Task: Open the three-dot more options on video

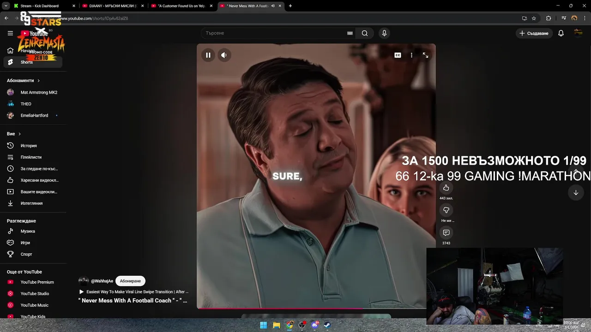Action: pos(411,55)
